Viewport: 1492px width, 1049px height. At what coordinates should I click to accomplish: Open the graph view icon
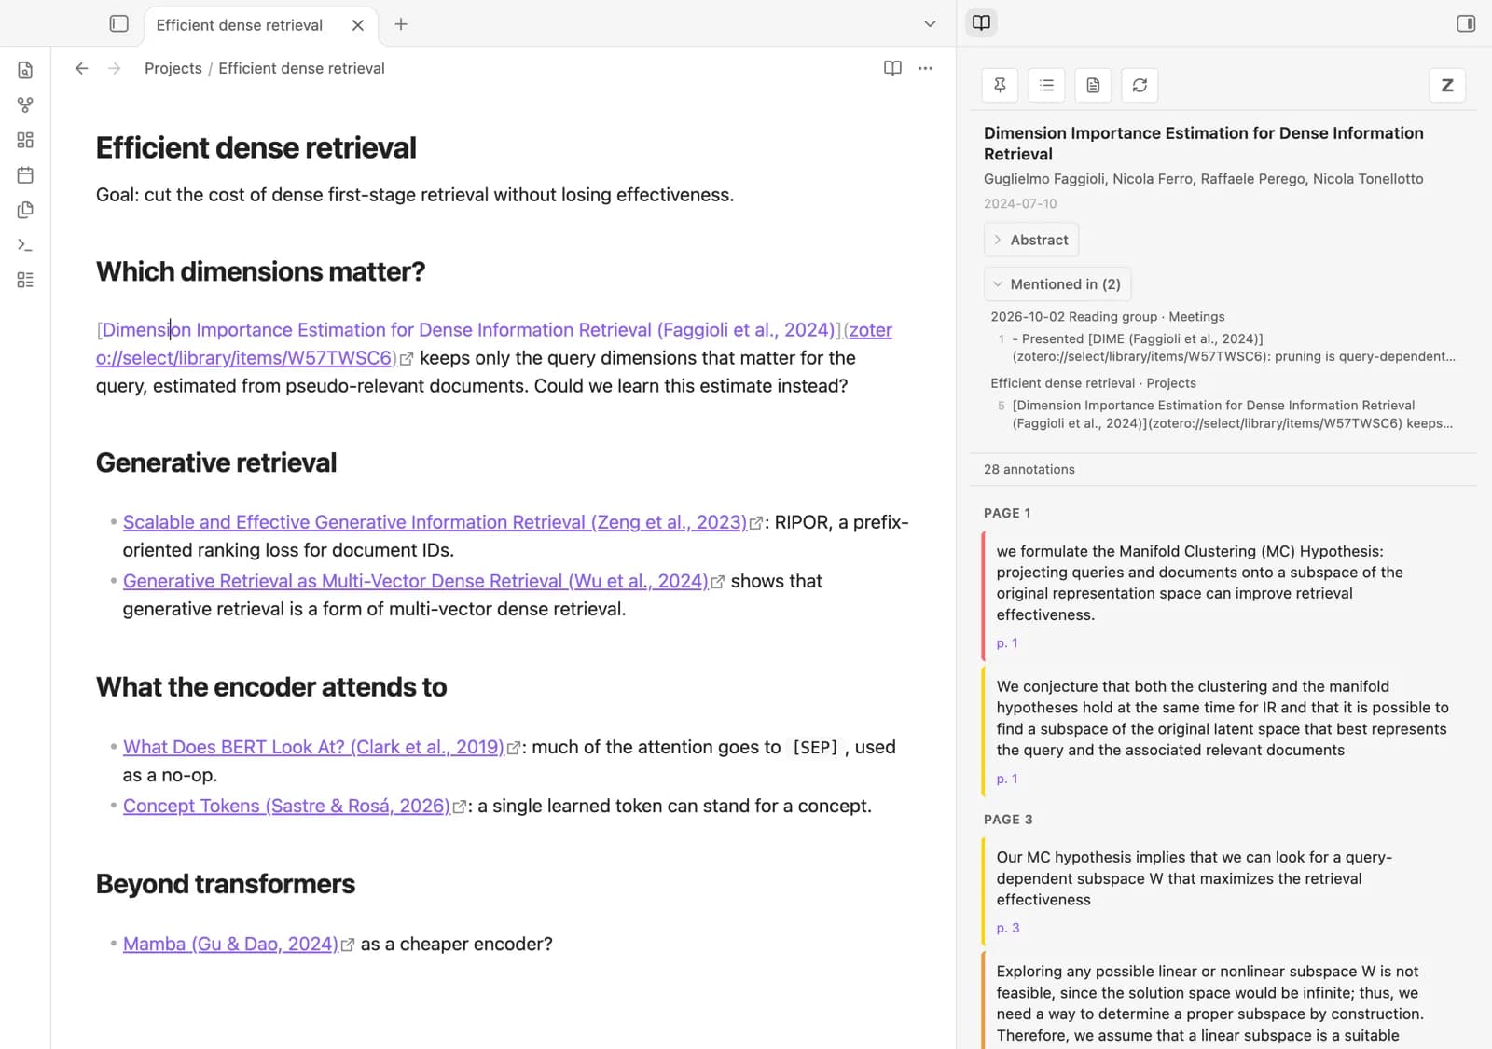[25, 104]
